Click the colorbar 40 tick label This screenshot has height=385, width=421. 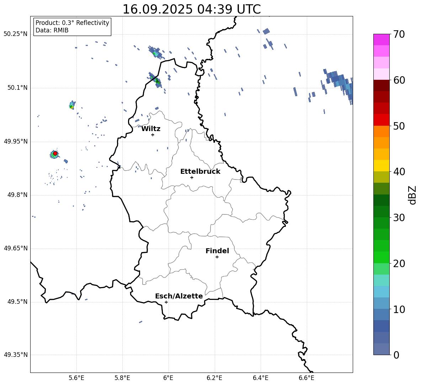point(399,172)
